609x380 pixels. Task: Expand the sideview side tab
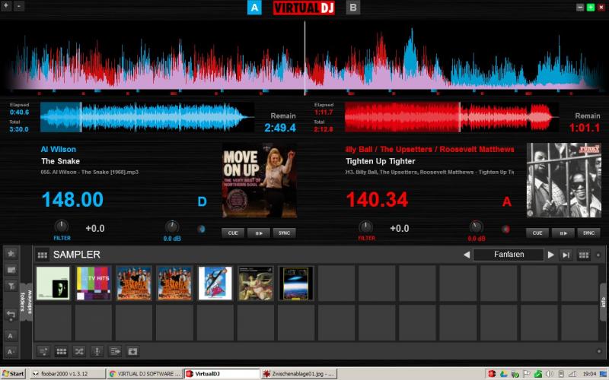(x=30, y=302)
